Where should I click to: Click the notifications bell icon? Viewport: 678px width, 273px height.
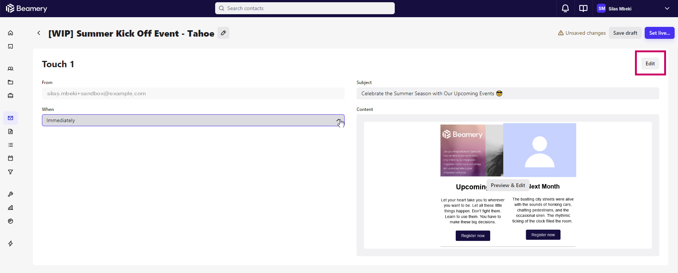565,8
